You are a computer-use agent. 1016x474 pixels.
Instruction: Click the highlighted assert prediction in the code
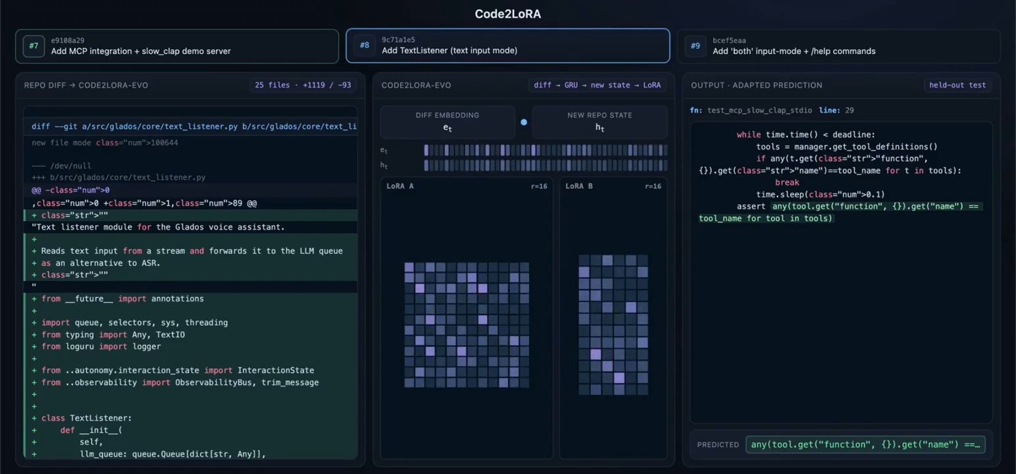tap(841, 213)
